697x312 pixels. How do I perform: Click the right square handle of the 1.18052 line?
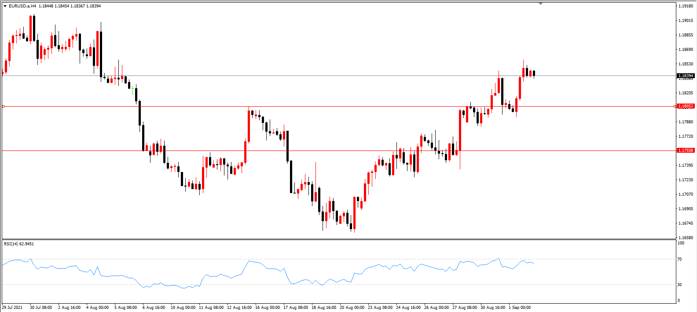pos(675,106)
